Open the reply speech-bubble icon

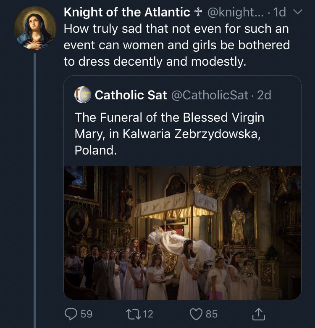[71, 314]
